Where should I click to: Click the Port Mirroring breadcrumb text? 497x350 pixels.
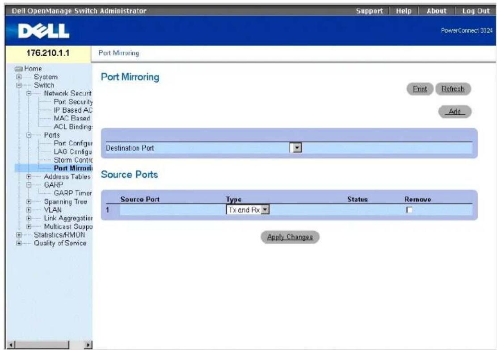pyautogui.click(x=119, y=53)
